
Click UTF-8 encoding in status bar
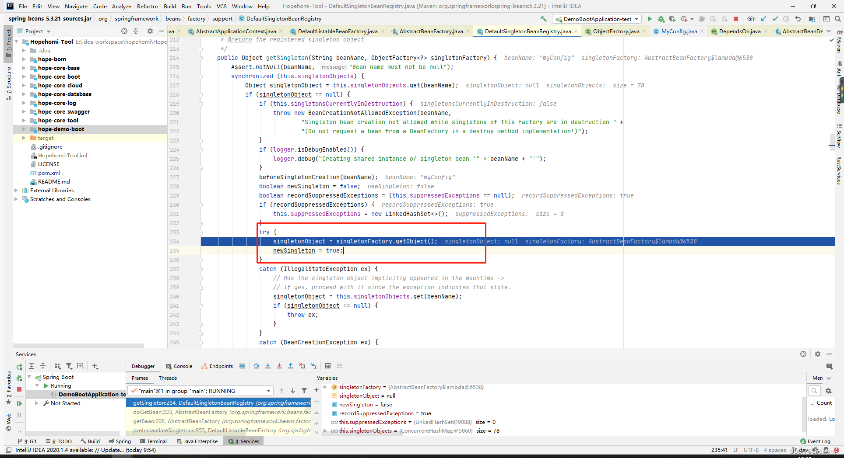click(751, 450)
